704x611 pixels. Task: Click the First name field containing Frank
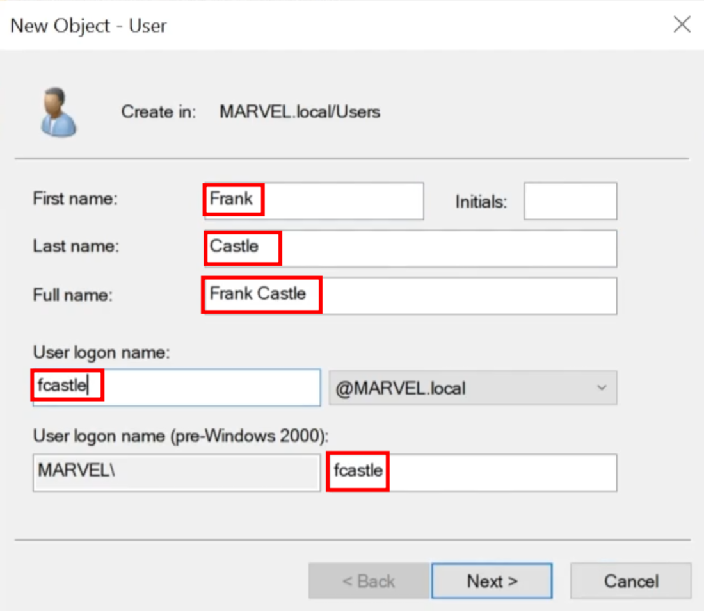(314, 200)
